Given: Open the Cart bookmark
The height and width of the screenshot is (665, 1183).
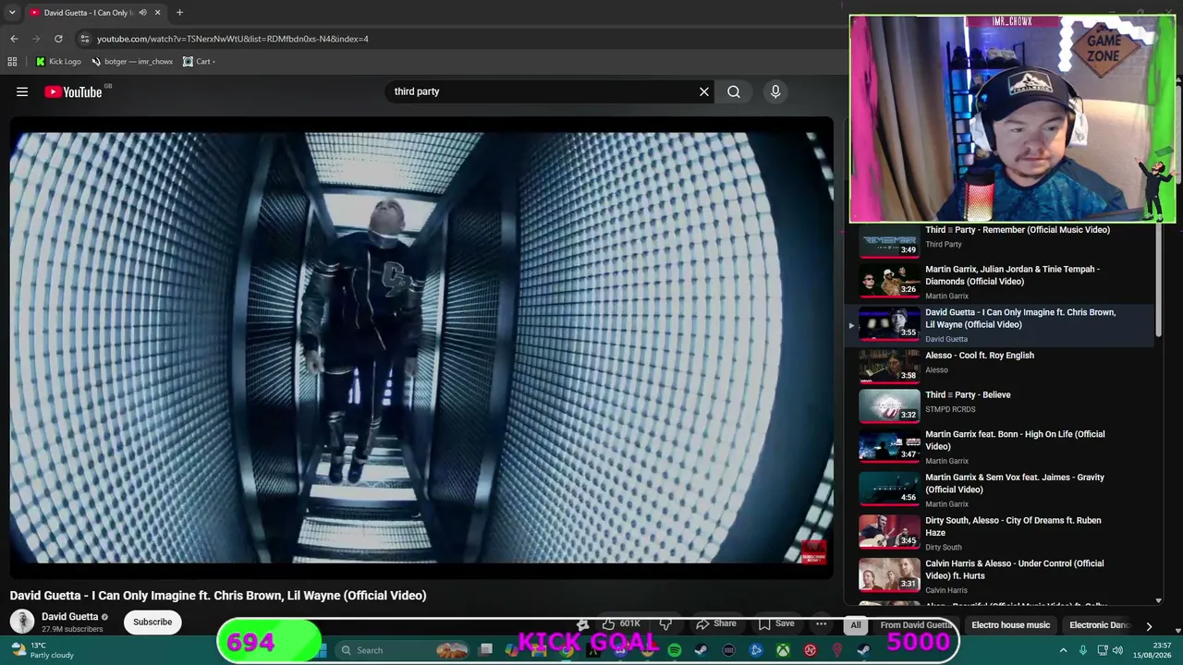Looking at the screenshot, I should click(199, 62).
